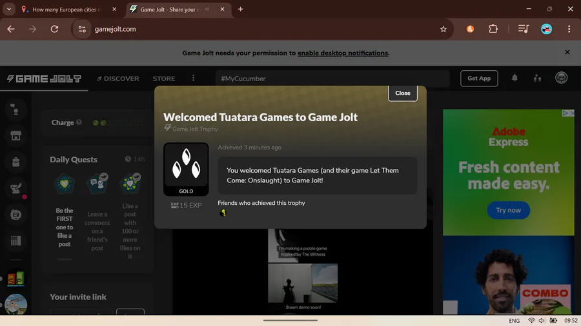Open the SP community in sidebar

point(15,278)
